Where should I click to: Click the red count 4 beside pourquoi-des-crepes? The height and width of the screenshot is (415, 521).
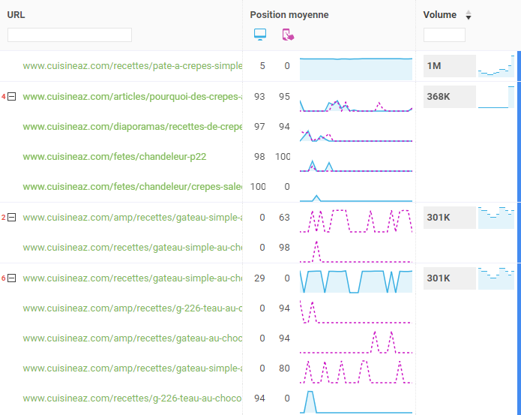click(4, 97)
